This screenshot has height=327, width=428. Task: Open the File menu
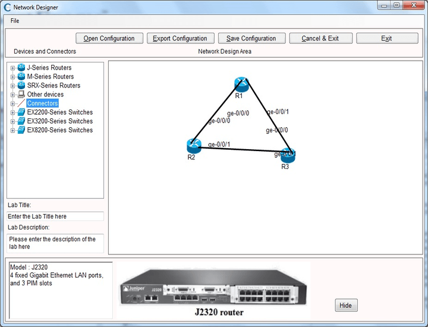point(15,21)
